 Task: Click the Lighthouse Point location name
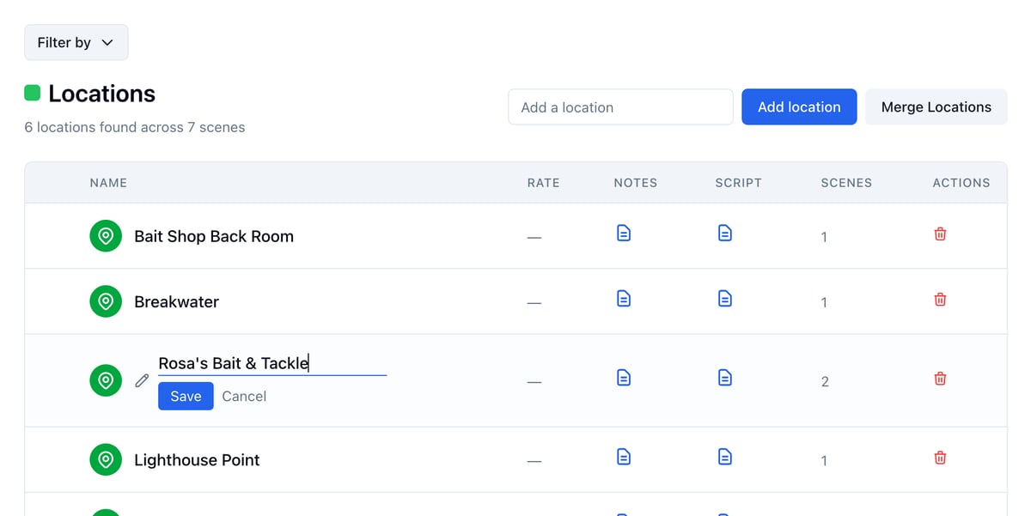coord(197,459)
